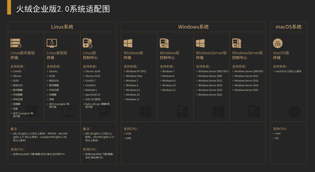Click Windows 8.1 under Windows版 终端
The height and width of the screenshot is (172, 315).
pos(133,90)
